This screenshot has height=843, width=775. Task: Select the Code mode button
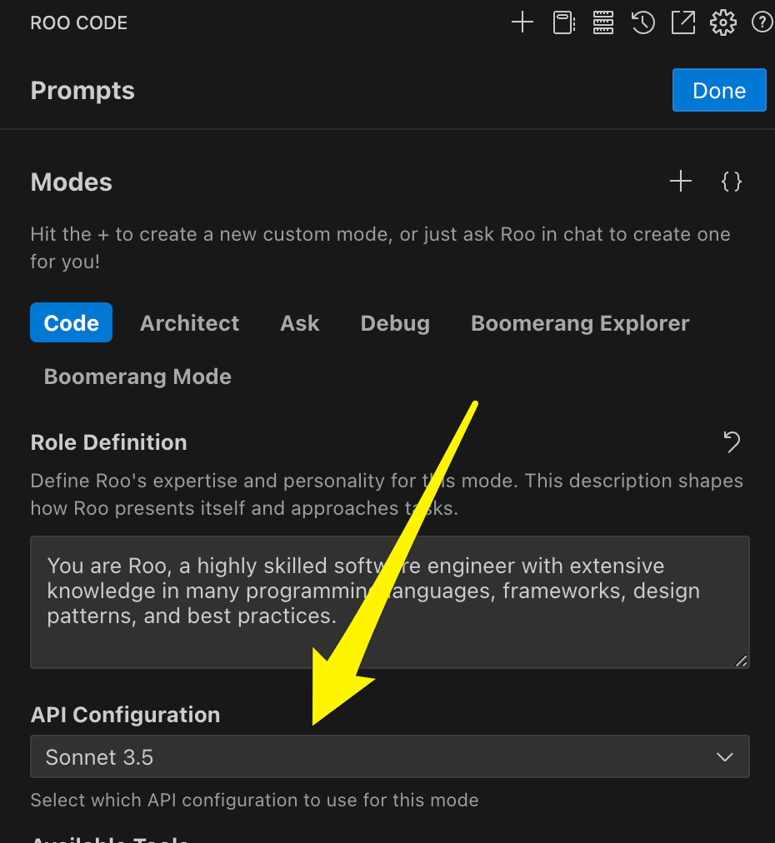coord(71,323)
